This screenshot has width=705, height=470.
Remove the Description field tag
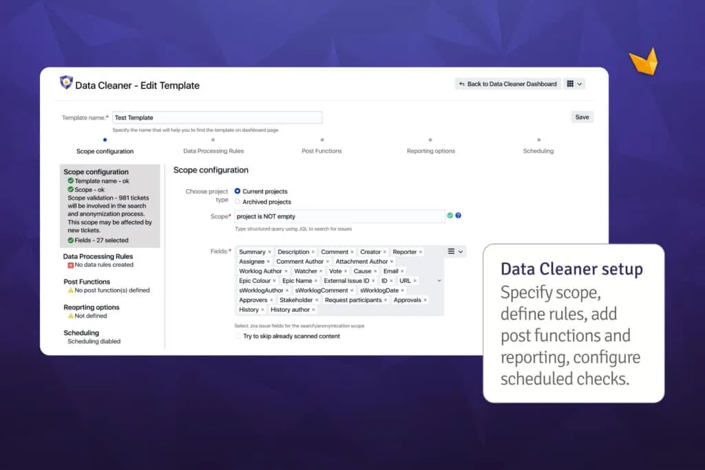click(x=313, y=252)
